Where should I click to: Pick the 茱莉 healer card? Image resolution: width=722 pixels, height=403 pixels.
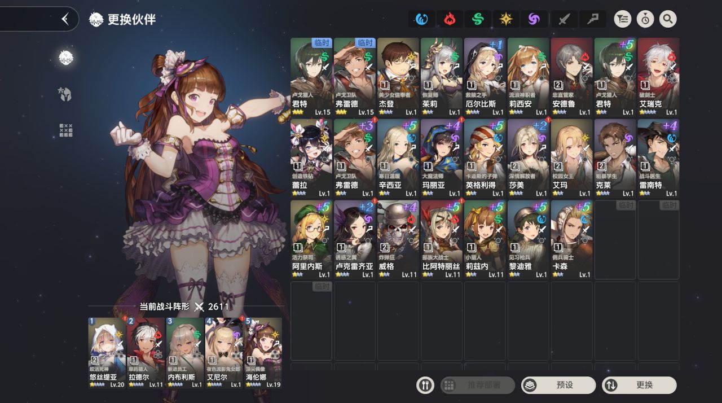coord(442,77)
